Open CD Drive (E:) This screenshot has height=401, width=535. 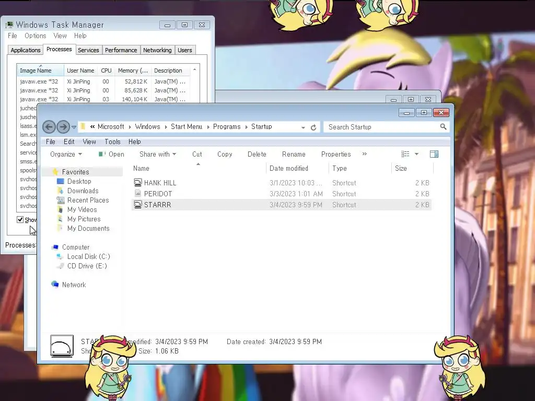[x=87, y=266]
